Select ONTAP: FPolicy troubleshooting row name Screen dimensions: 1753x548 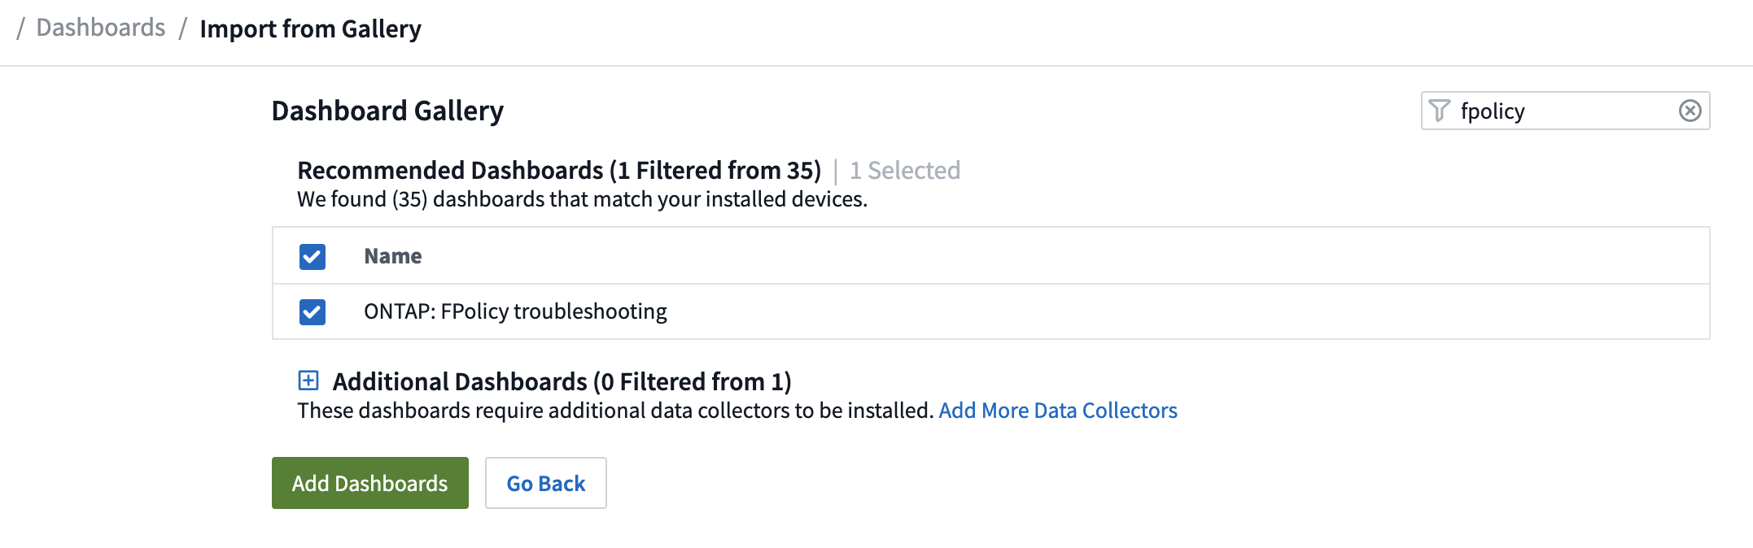coord(515,311)
